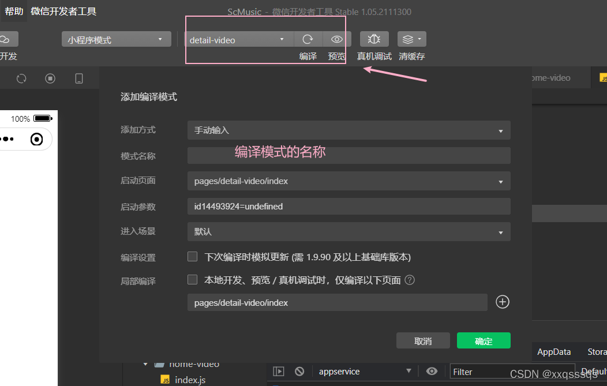This screenshot has width=607, height=386.
Task: Click the index.js file icon in tree
Action: click(165, 380)
